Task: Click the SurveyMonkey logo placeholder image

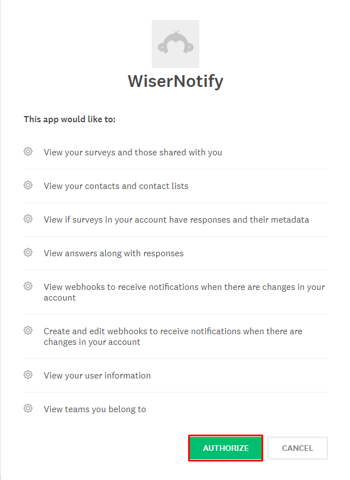Action: 175,44
